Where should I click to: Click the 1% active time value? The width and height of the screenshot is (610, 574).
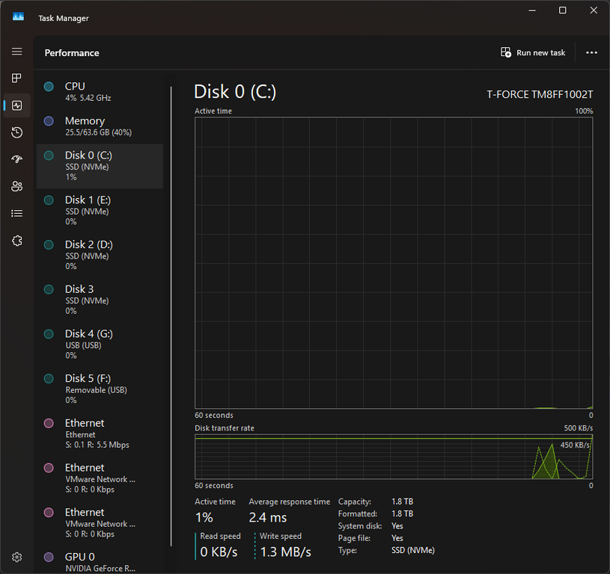(x=204, y=518)
